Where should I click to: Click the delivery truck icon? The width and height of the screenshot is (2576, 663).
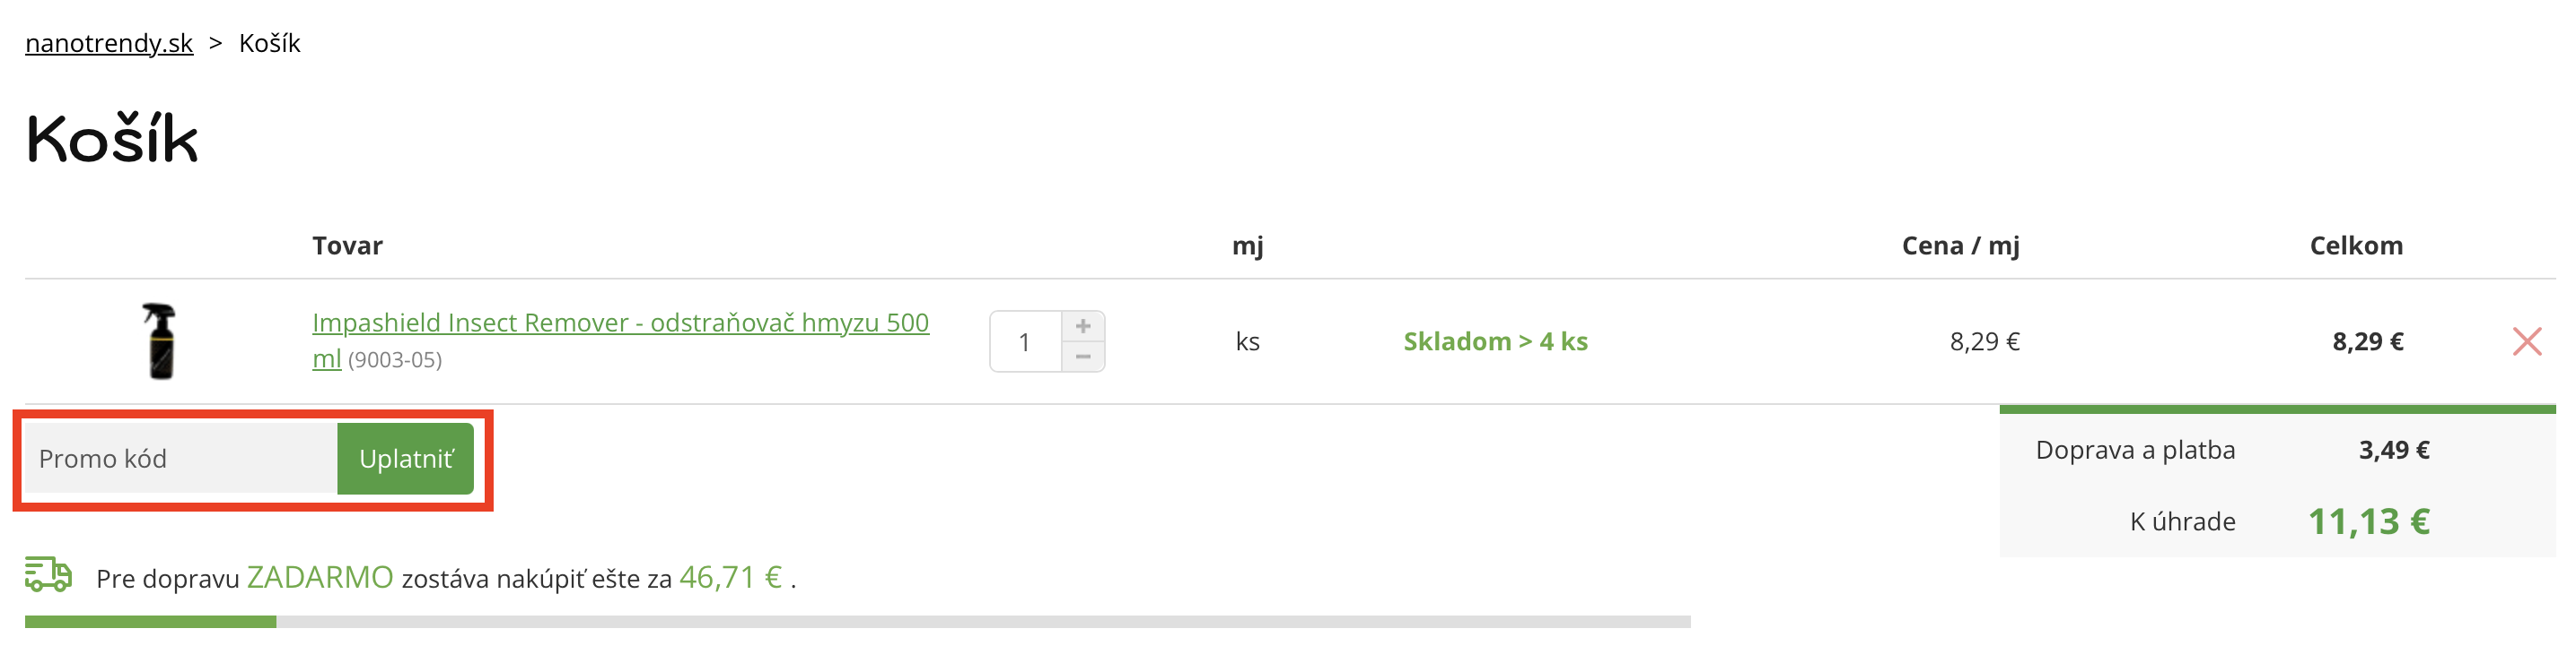pos(48,575)
